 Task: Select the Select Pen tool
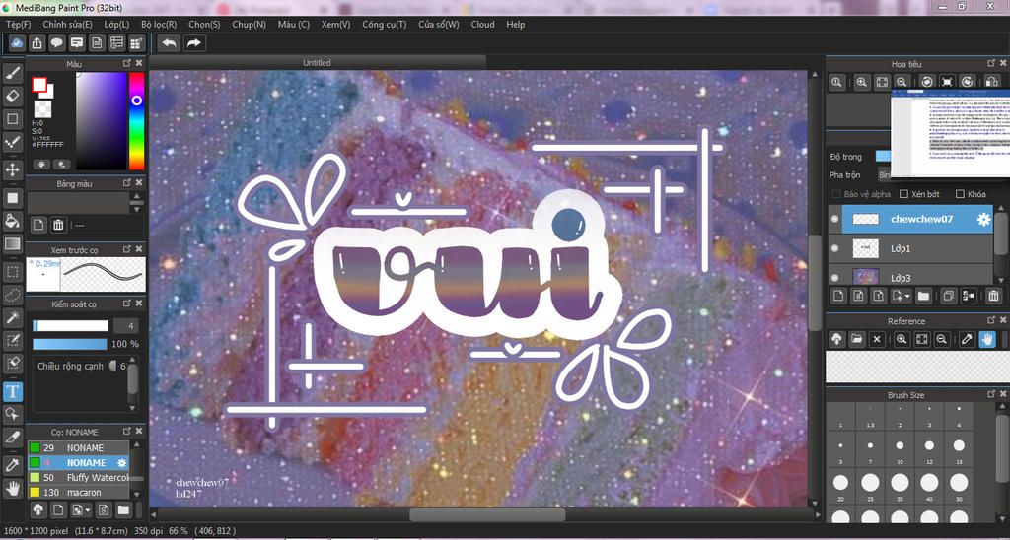(x=12, y=340)
